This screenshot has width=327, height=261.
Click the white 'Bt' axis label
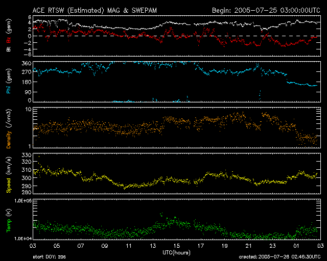(9, 49)
